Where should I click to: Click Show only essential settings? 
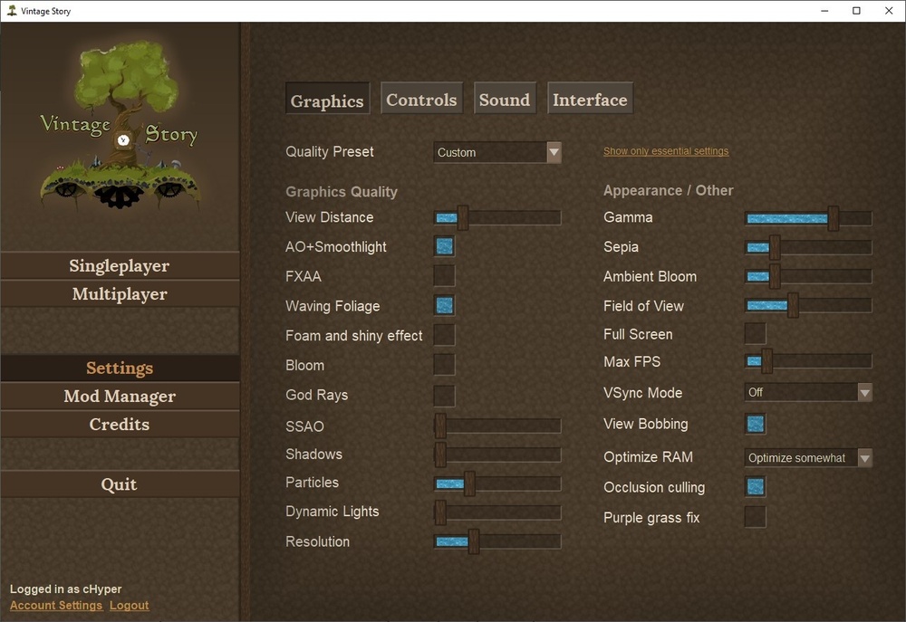(666, 151)
